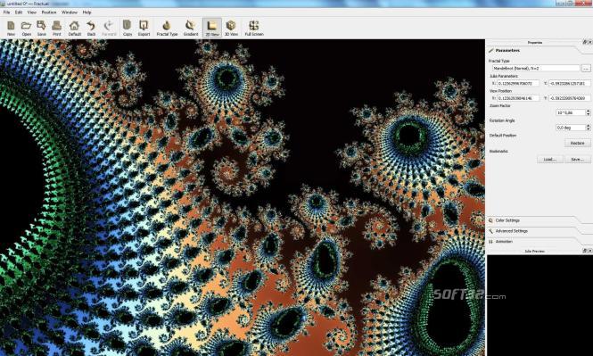This screenshot has height=356, width=593.
Task: Open the Window menu
Action: click(x=70, y=12)
